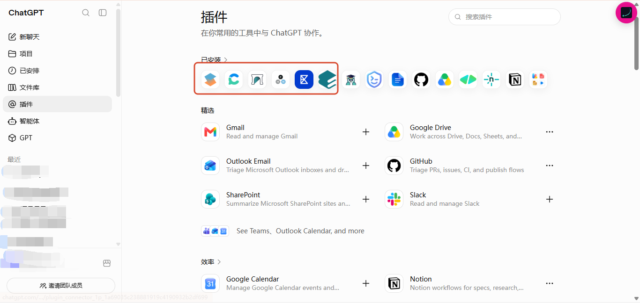Expand the 已安装 section chevron
Image resolution: width=640 pixels, height=303 pixels.
(x=226, y=60)
